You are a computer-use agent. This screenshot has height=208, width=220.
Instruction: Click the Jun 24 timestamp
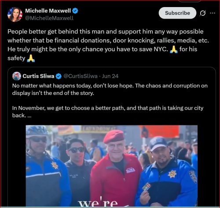pyautogui.click(x=110, y=76)
